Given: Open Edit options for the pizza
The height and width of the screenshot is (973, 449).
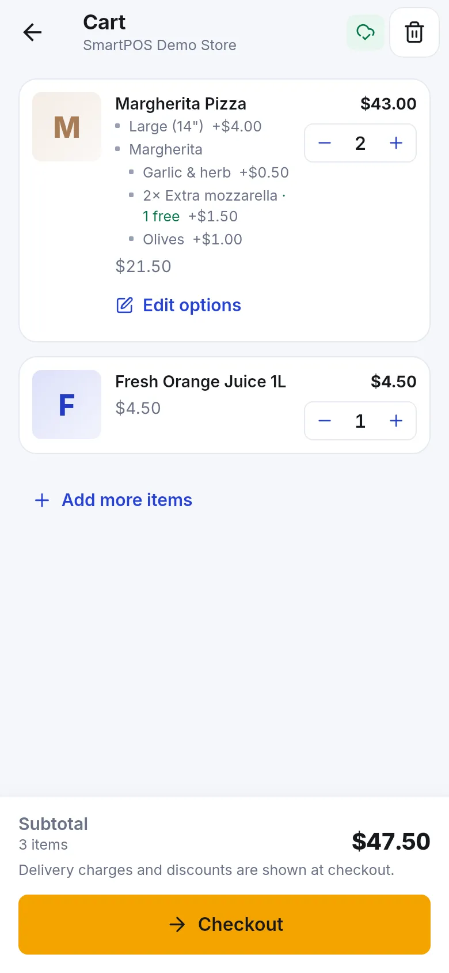Looking at the screenshot, I should pyautogui.click(x=178, y=305).
